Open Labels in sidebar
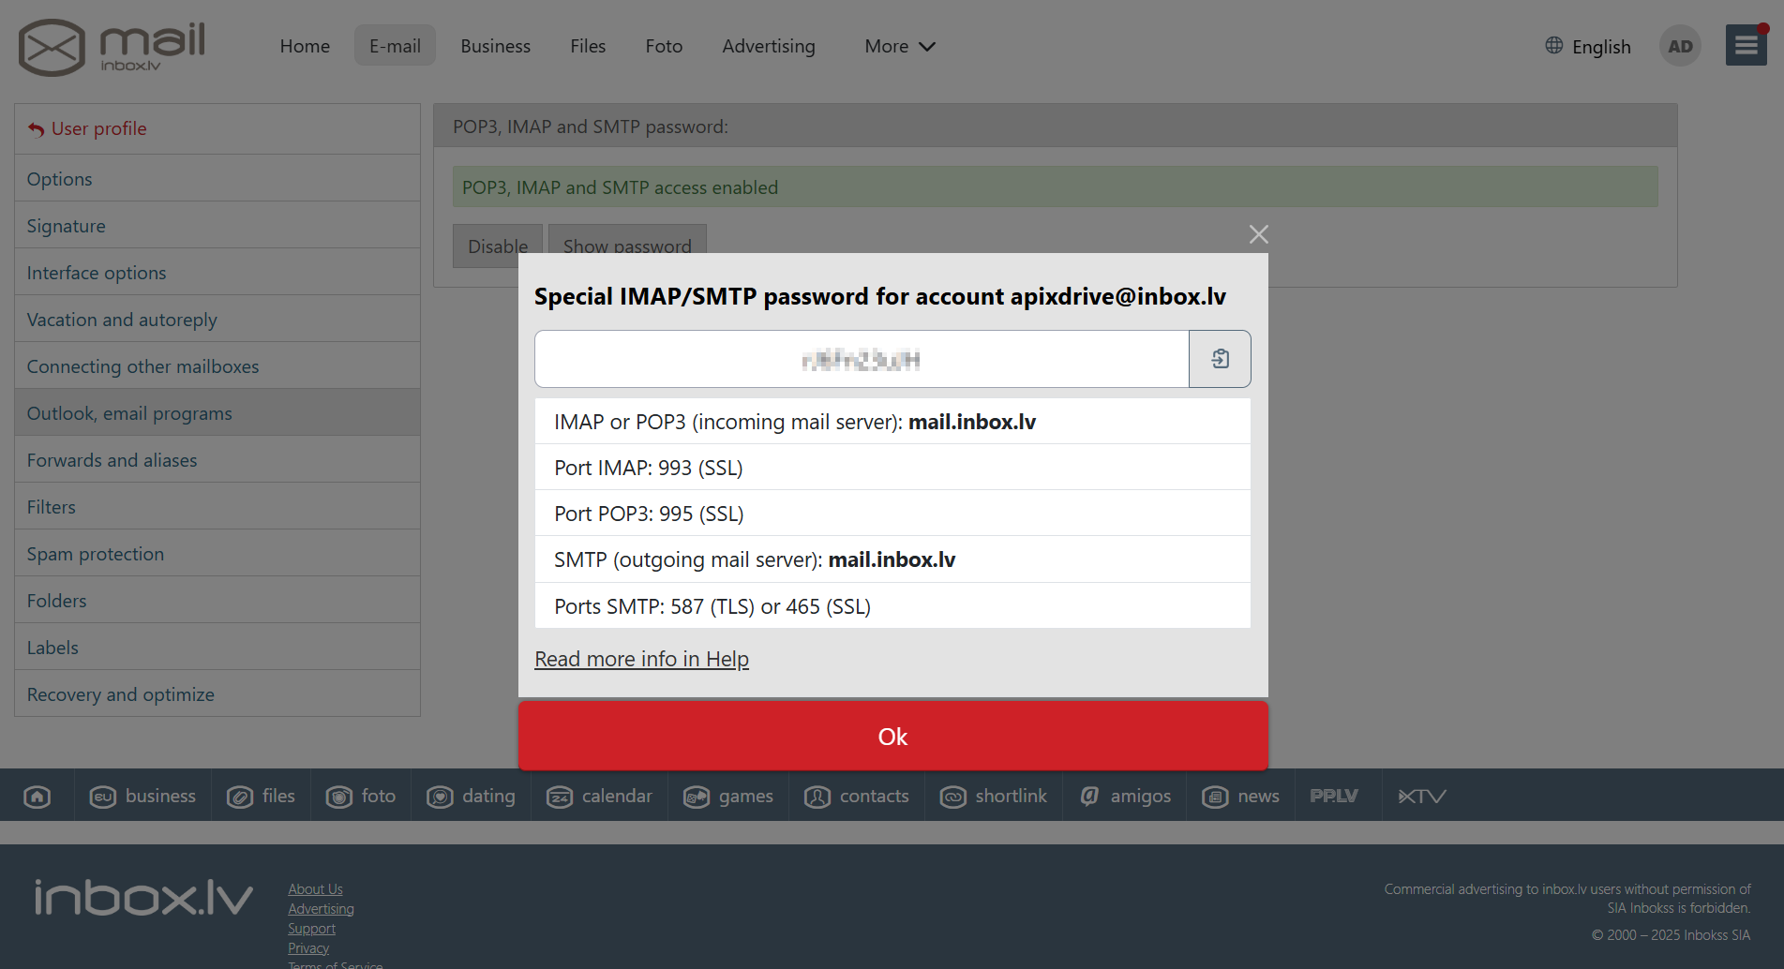1784x969 pixels. point(217,647)
